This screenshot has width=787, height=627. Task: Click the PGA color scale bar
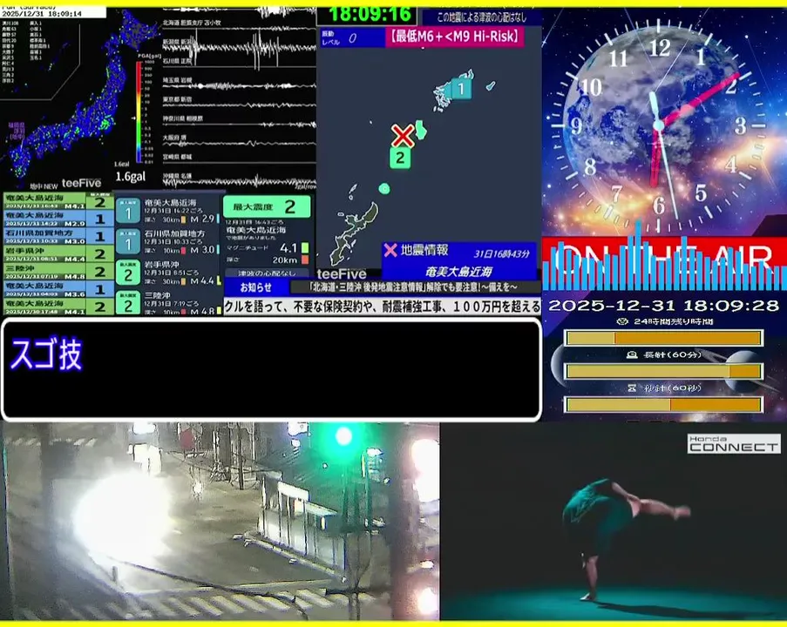pos(139,112)
